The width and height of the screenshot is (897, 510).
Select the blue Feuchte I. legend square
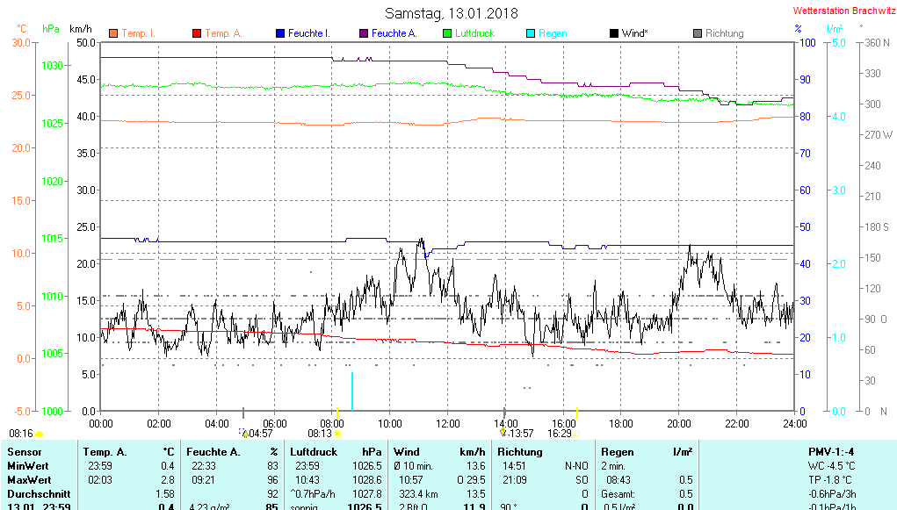[280, 33]
